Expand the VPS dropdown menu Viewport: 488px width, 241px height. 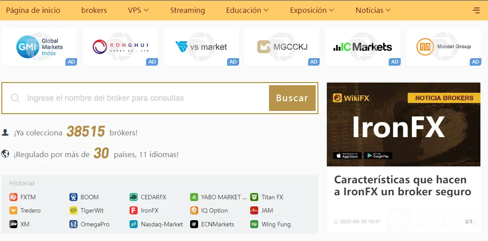138,10
